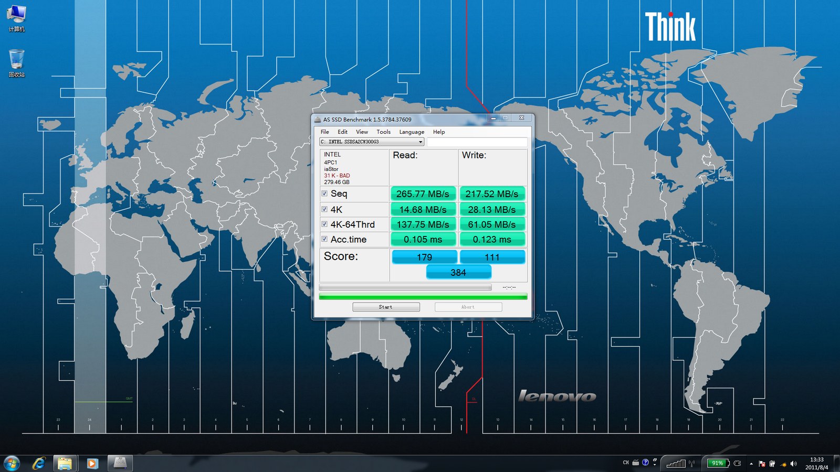Open the Tools menu
Image resolution: width=840 pixels, height=472 pixels.
[383, 132]
